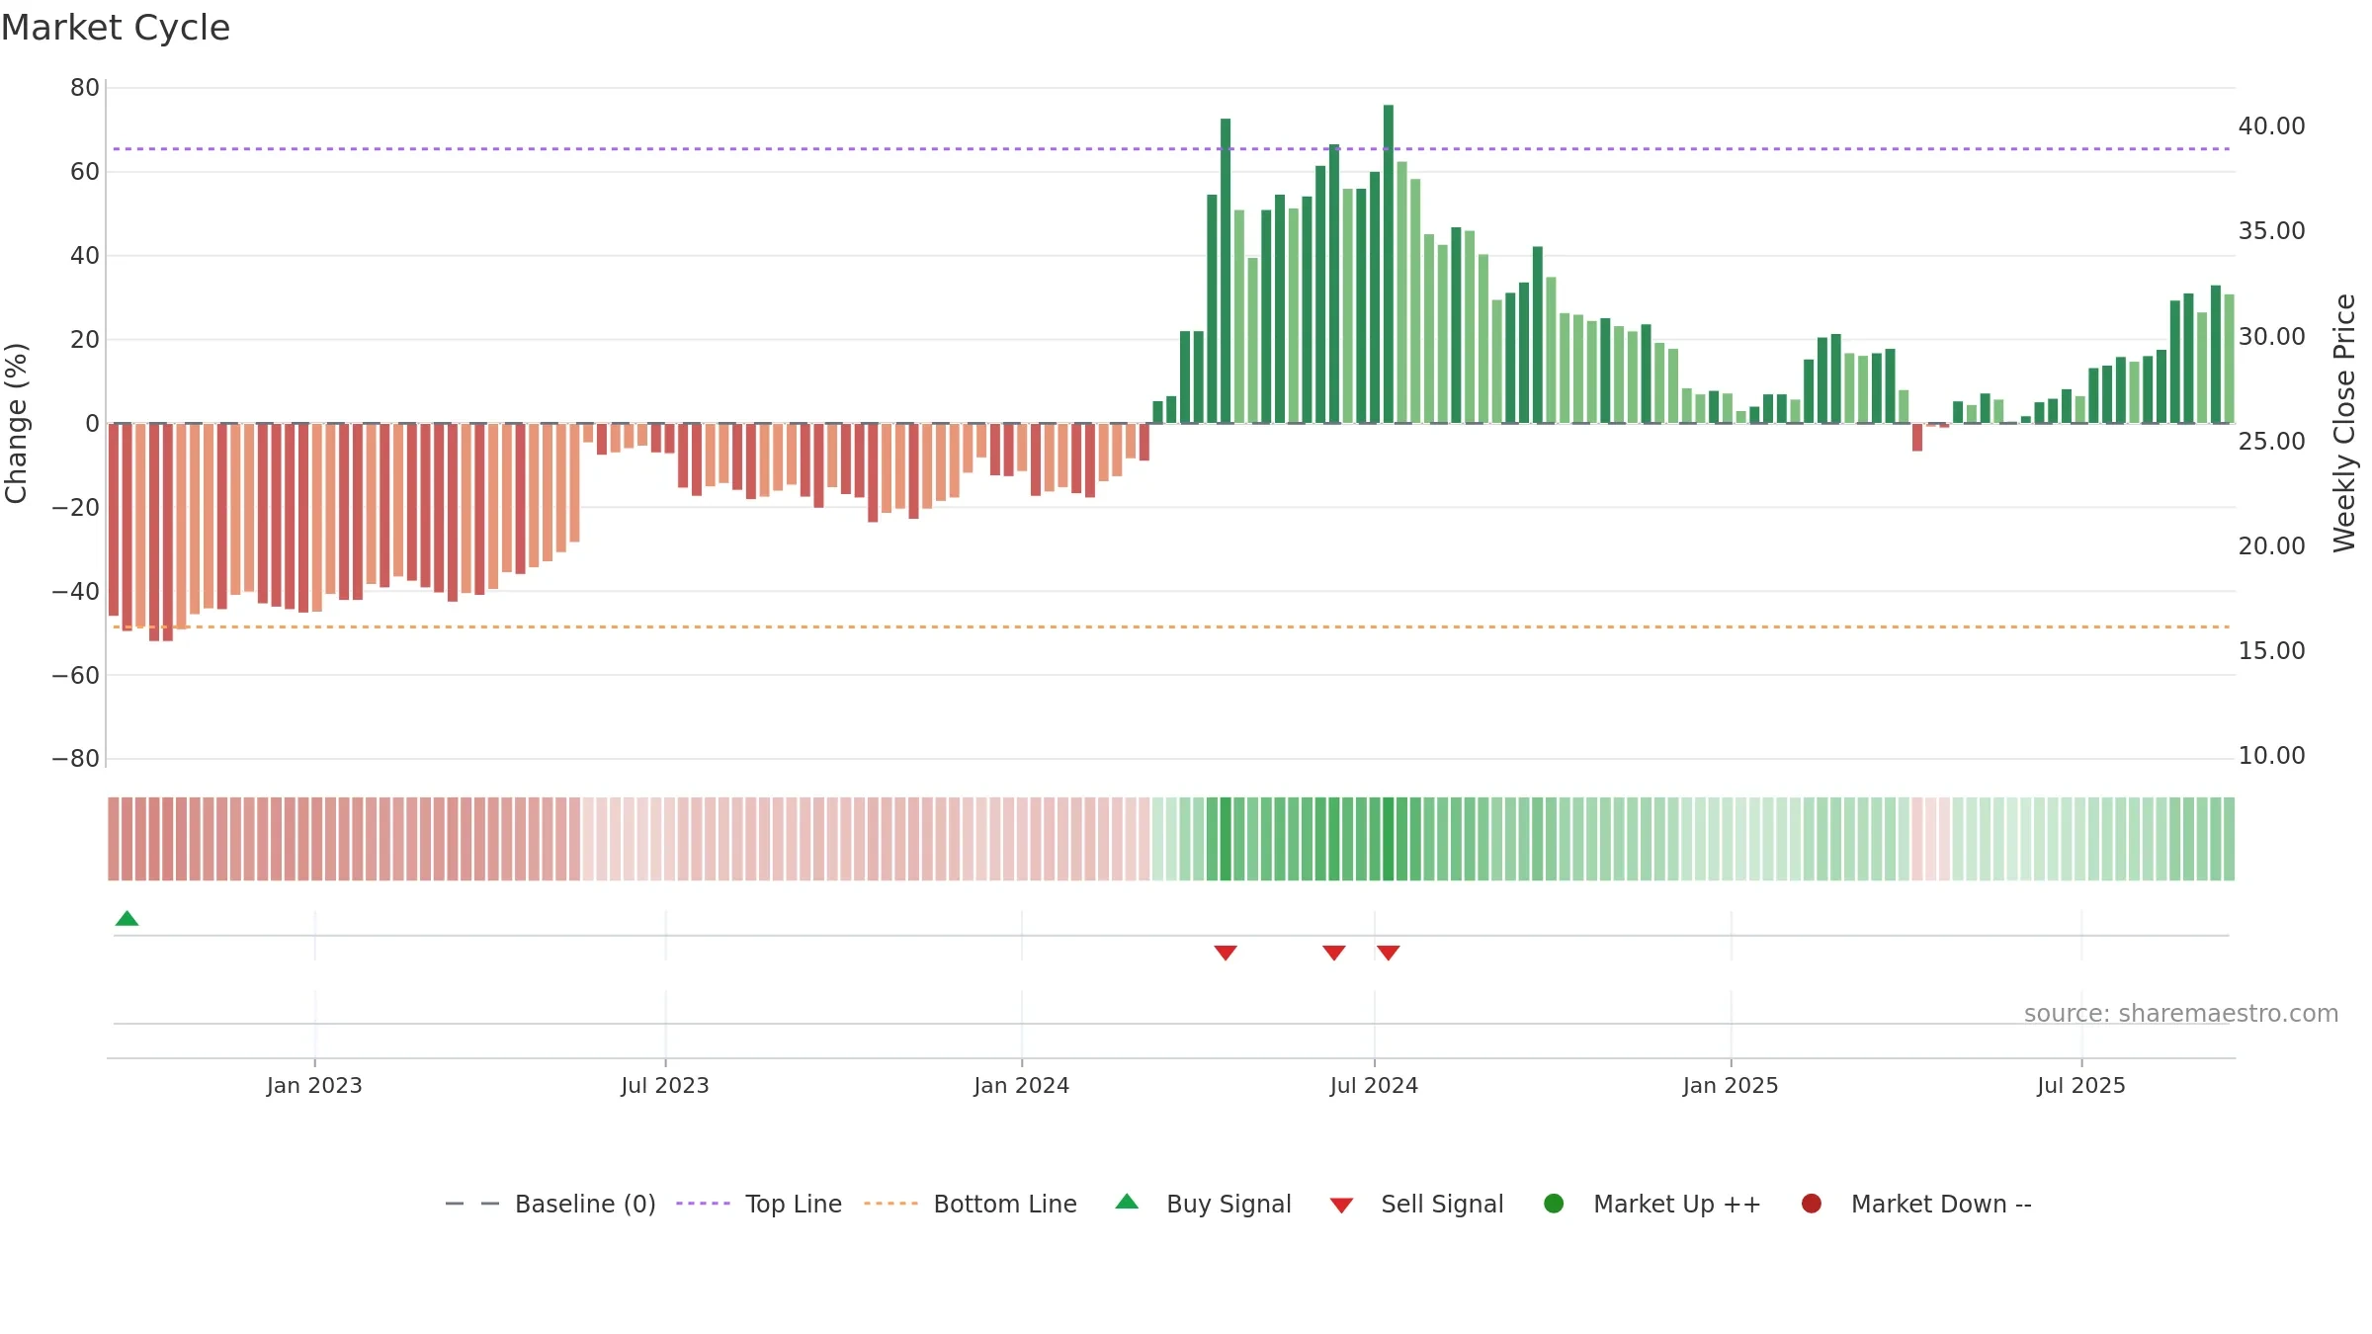The height and width of the screenshot is (1334, 2372).
Task: Click the tallest green bar near Jul 2024
Action: (x=1389, y=264)
